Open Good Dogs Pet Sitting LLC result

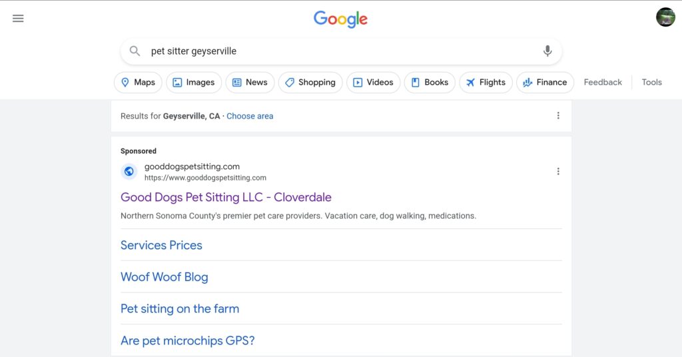click(x=226, y=197)
